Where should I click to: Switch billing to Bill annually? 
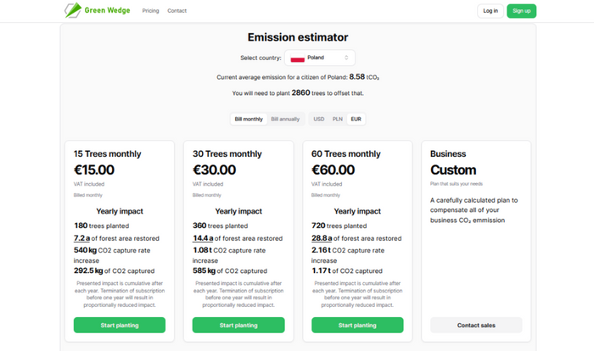coord(285,119)
